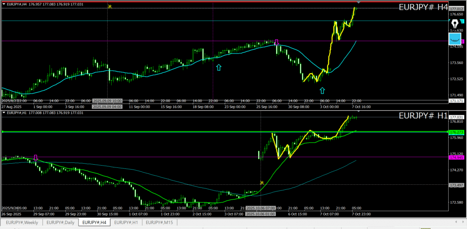467x229 pixels.
Task: Open the EURJPY#,M15 chart tab
Action: point(160,223)
